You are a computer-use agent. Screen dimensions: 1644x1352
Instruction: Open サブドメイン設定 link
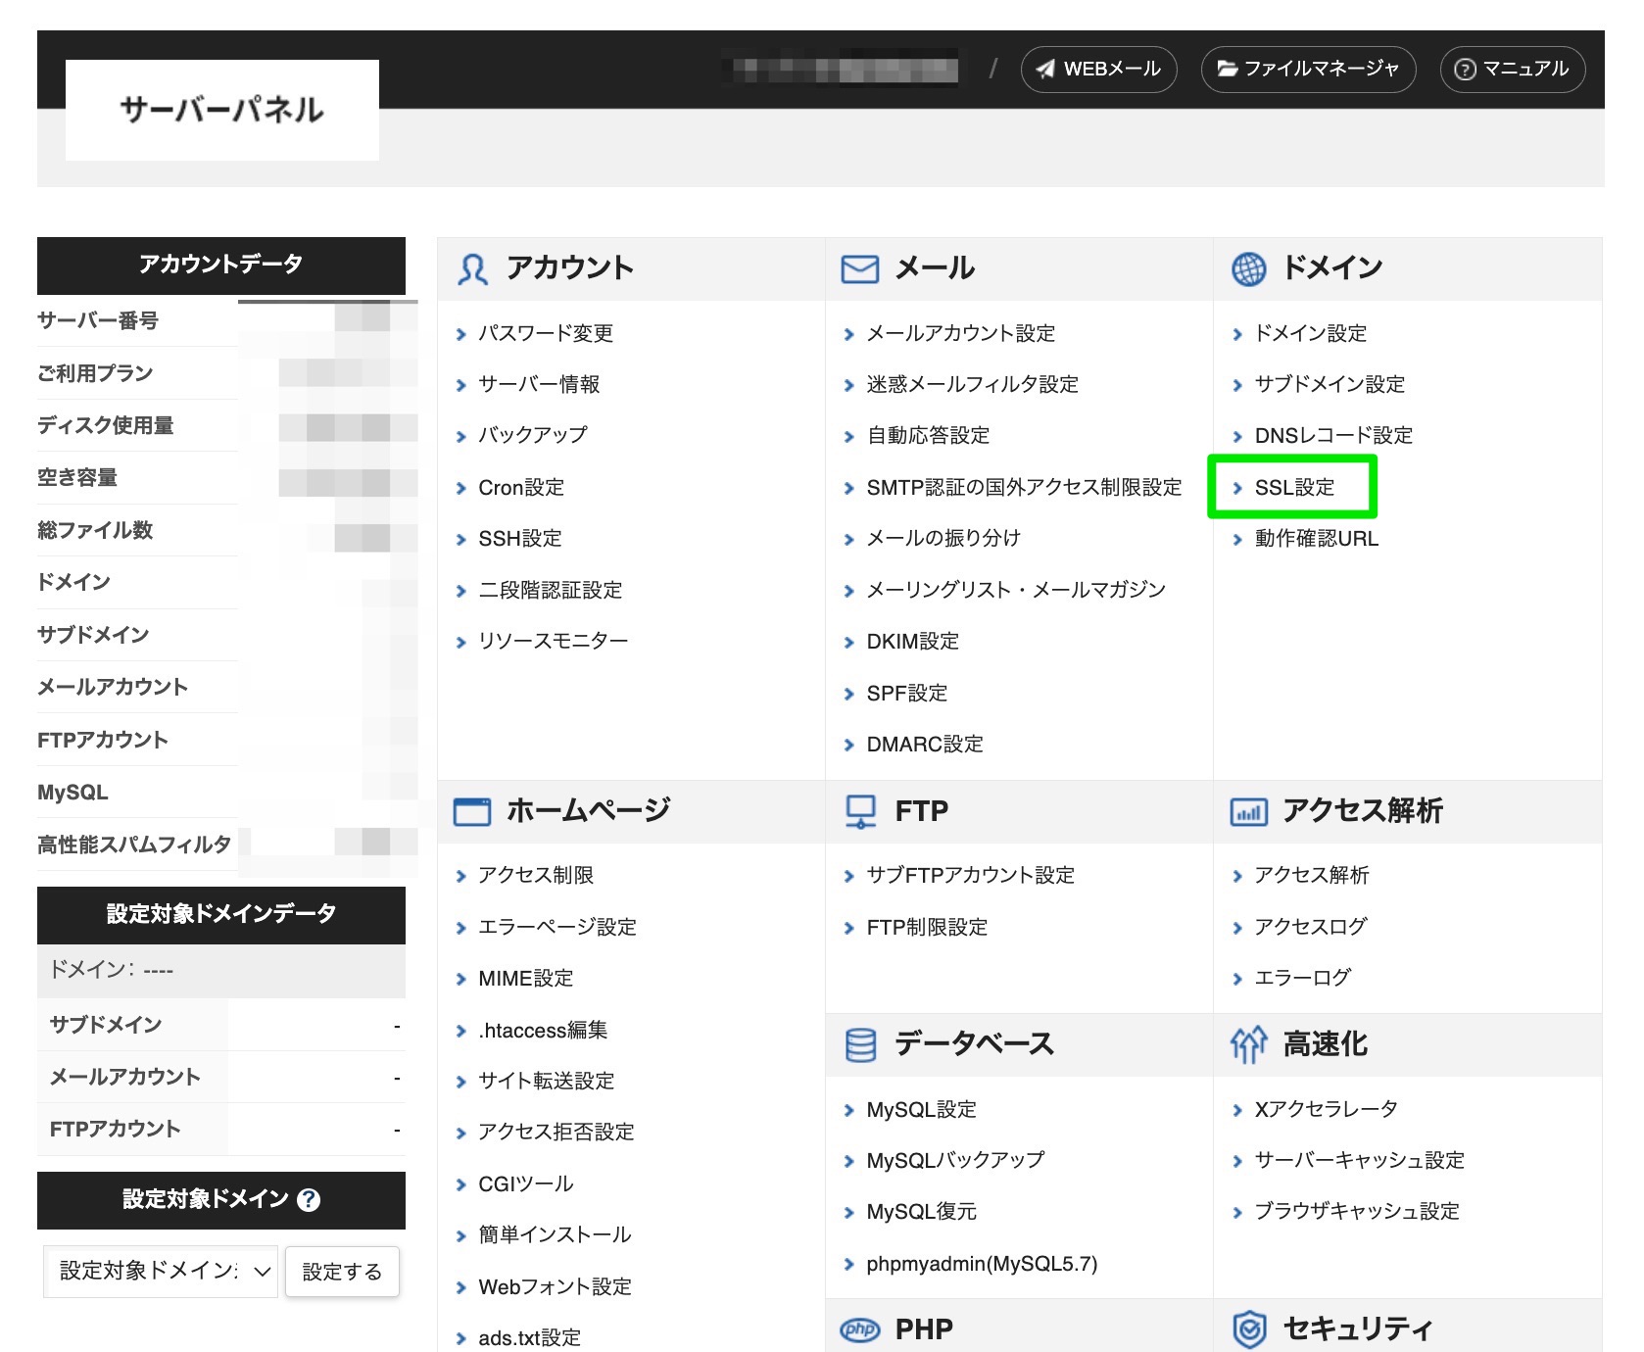(x=1330, y=384)
